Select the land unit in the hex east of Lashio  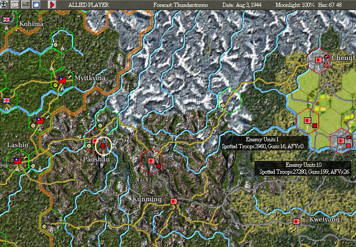coord(33,166)
